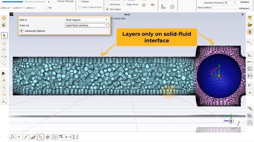Click the plain magnifier zoom tool

click(4, 64)
